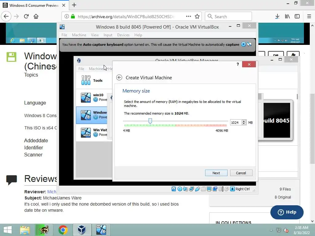Image resolution: width=315 pixels, height=236 pixels.
Task: Click the keyboard capture arrow icon beside Right Ctrl
Action: pos(233,189)
